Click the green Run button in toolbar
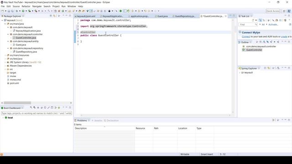The height and width of the screenshot is (164, 292). pyautogui.click(x=23, y=11)
